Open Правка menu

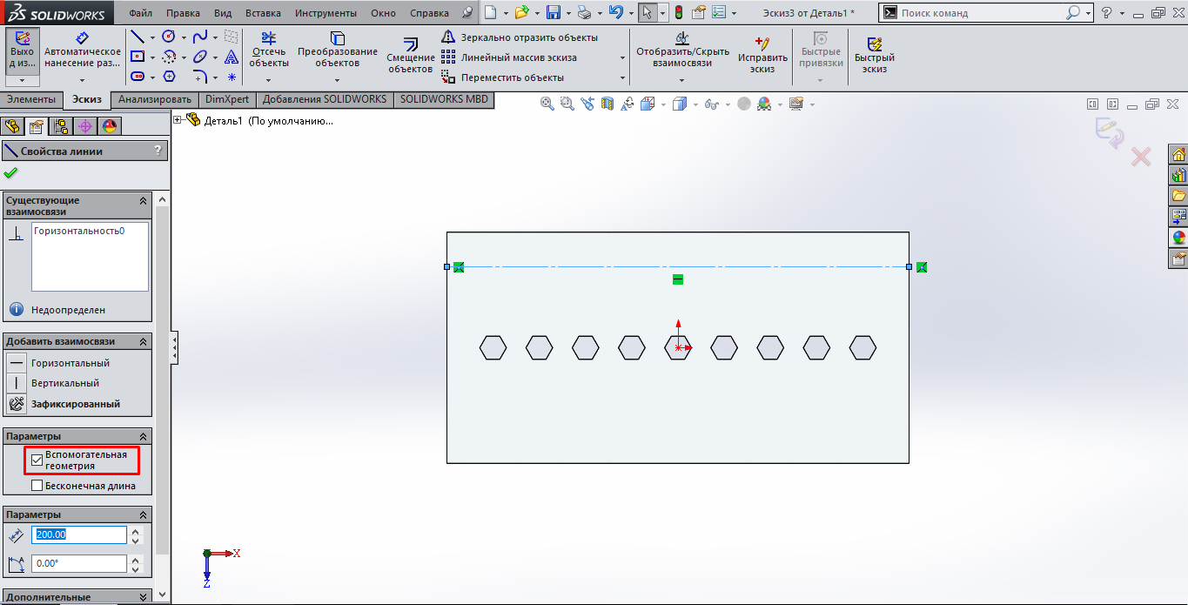(183, 13)
